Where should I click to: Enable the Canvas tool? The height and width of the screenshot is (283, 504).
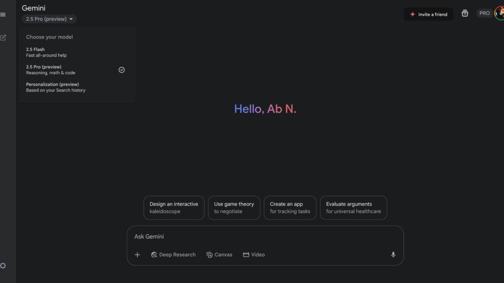pos(219,254)
